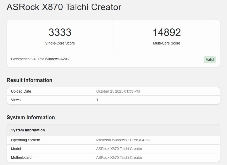Select the Model row label
The width and height of the screenshot is (227, 165).
click(x=16, y=149)
